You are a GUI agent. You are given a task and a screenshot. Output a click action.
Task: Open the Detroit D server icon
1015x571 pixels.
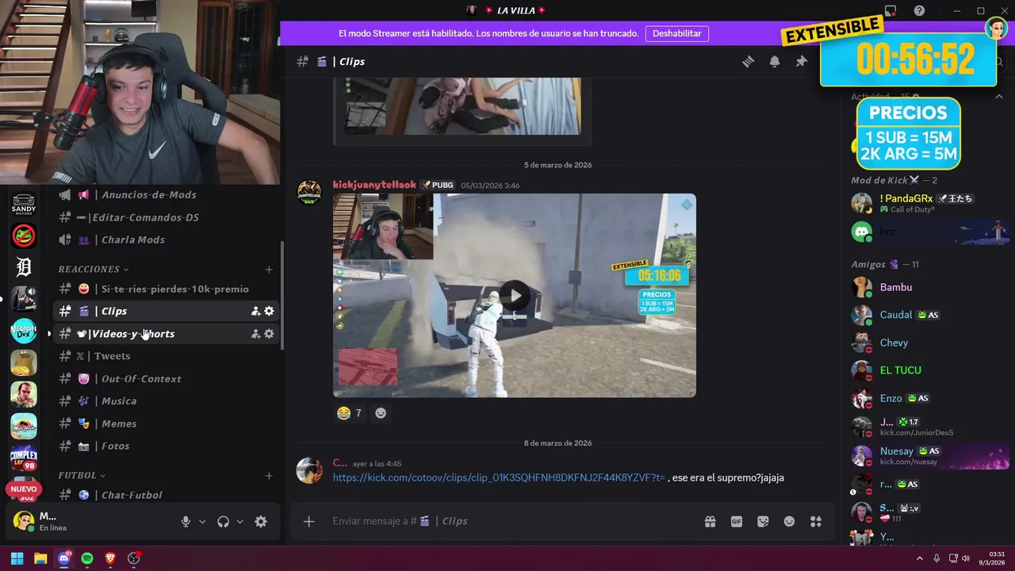click(x=24, y=267)
